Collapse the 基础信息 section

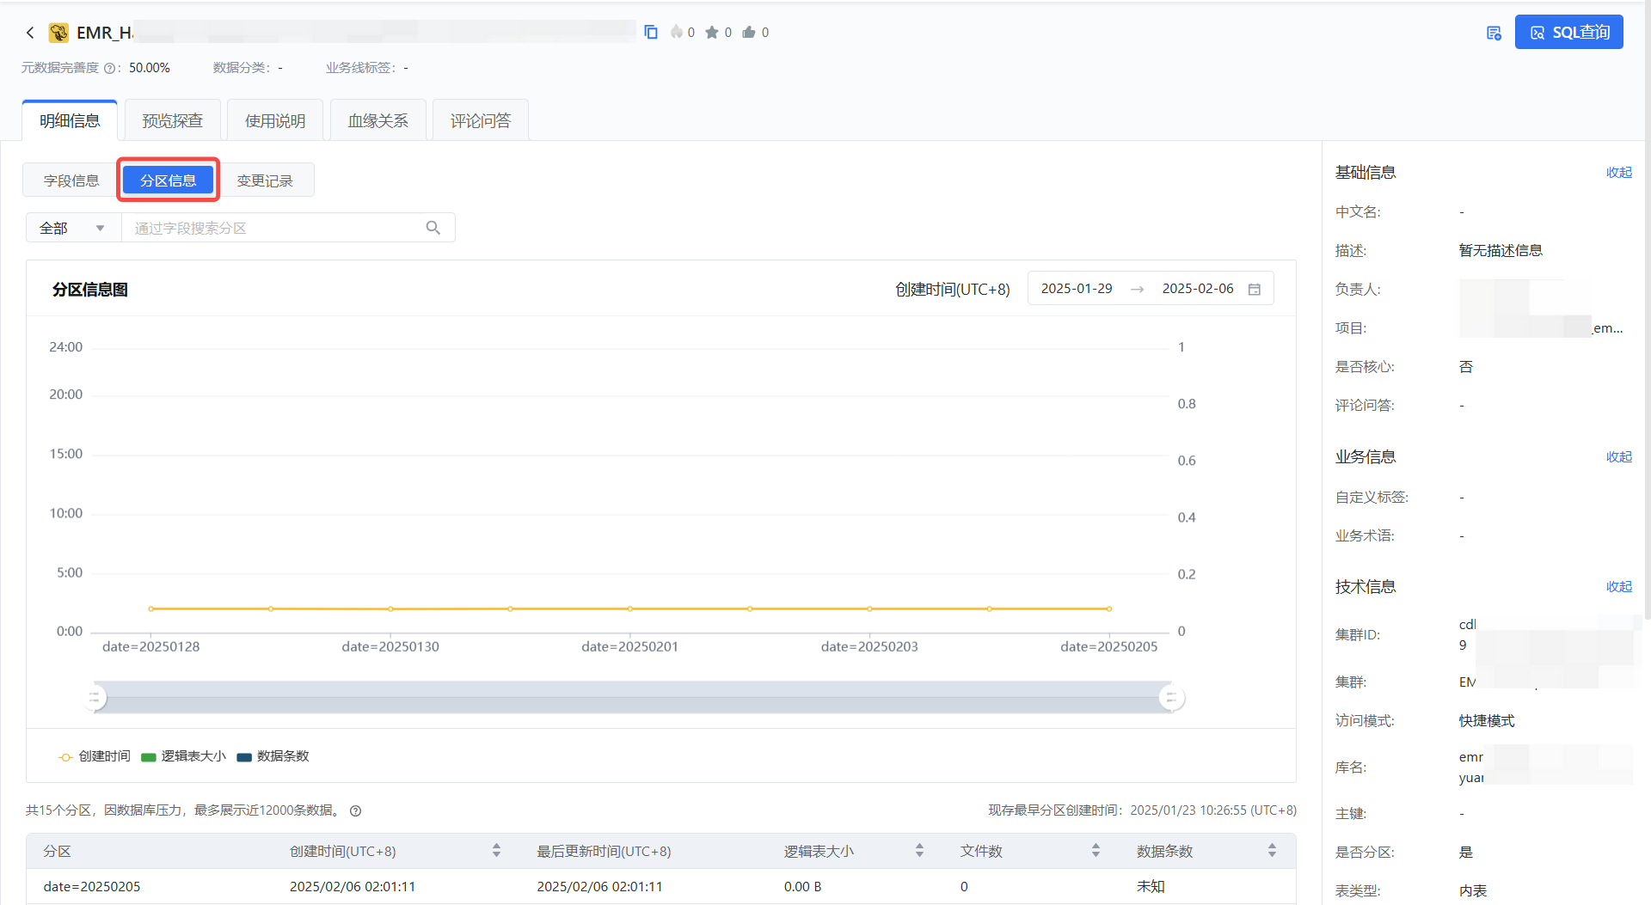click(x=1618, y=173)
